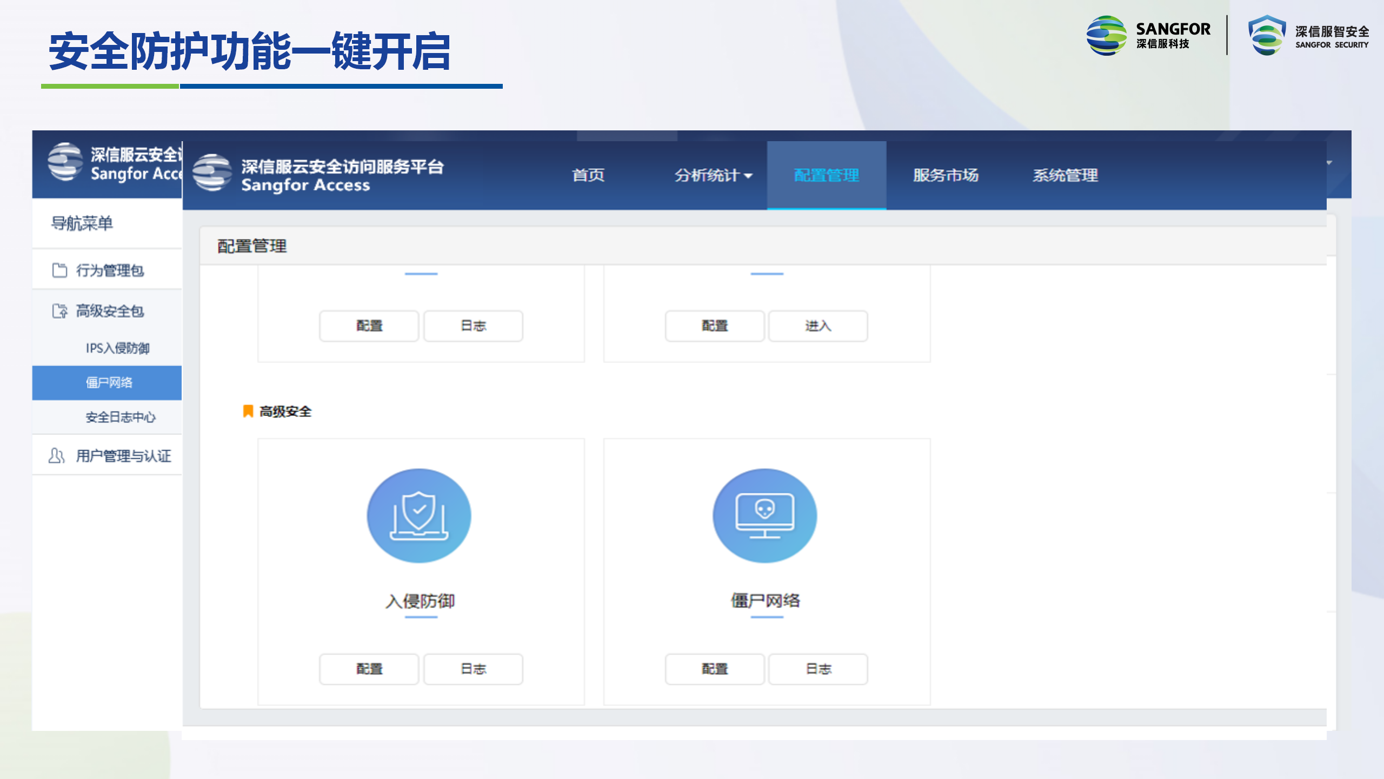Click 配置 button under 入侵防御

369,669
